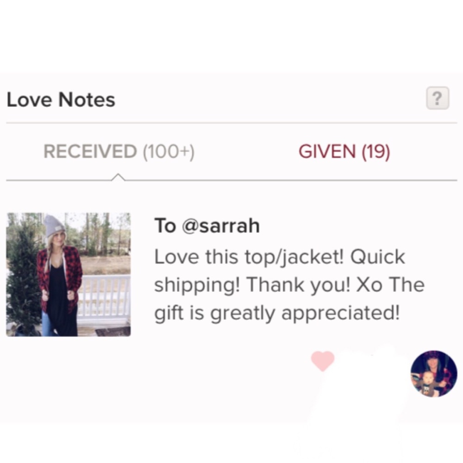This screenshot has height=463, width=463.
Task: Click the "To" label before @sarrah
Action: pyautogui.click(x=165, y=225)
